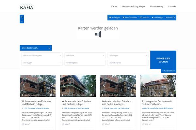Viewport: 196px width, 130px height.
Task: Click the 118 m² area icon on Gutshaus card
Action: coord(143,124)
